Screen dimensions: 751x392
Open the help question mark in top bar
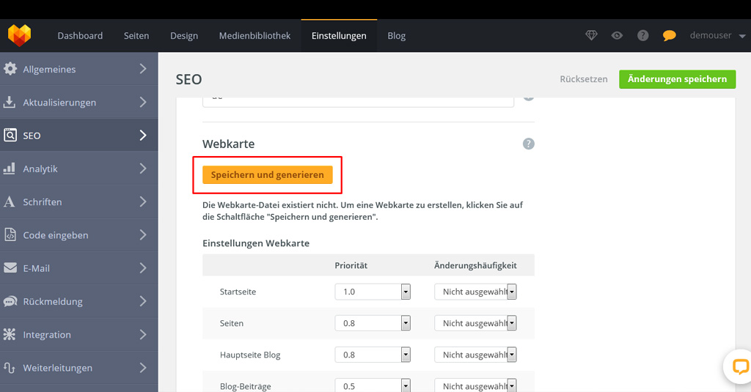(x=643, y=35)
